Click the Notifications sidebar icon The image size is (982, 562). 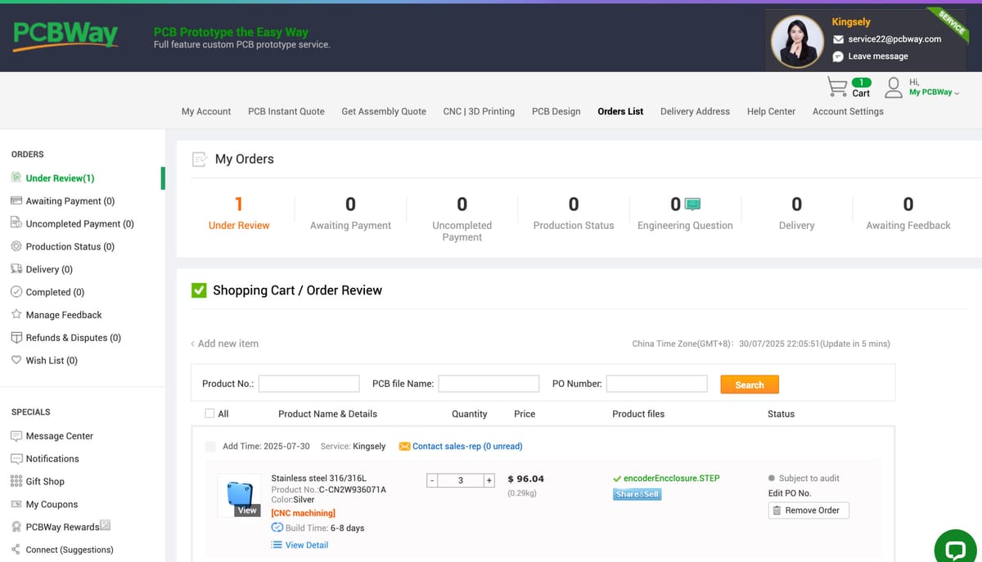(16, 459)
